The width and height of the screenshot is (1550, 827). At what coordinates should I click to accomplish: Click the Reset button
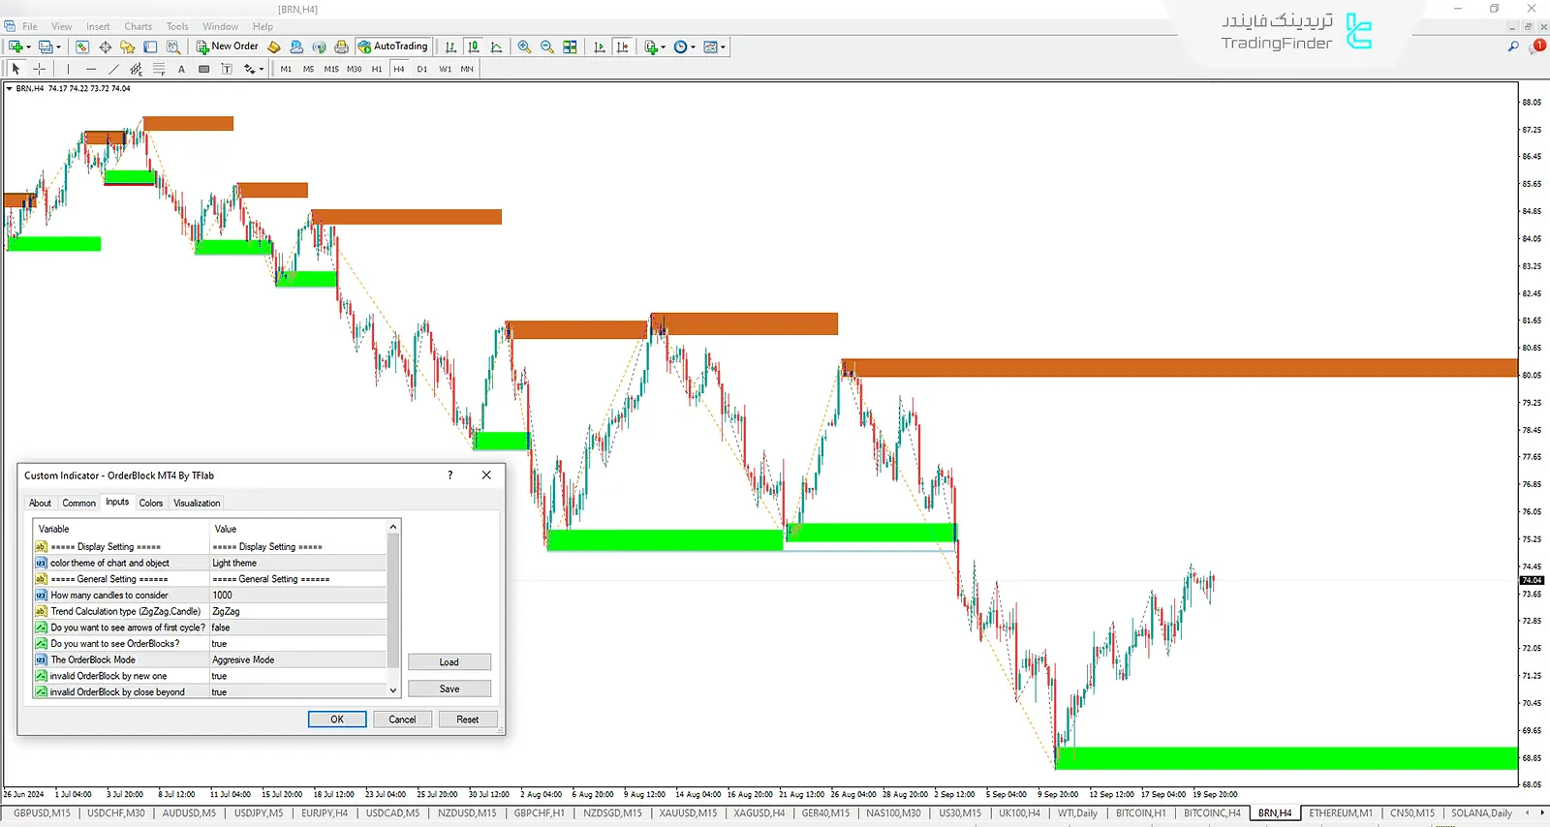[467, 720]
